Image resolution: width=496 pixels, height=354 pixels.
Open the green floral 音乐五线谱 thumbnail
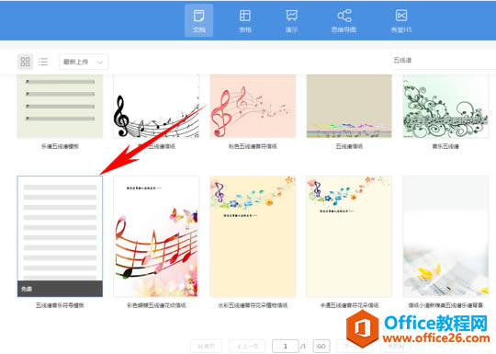pyautogui.click(x=445, y=107)
